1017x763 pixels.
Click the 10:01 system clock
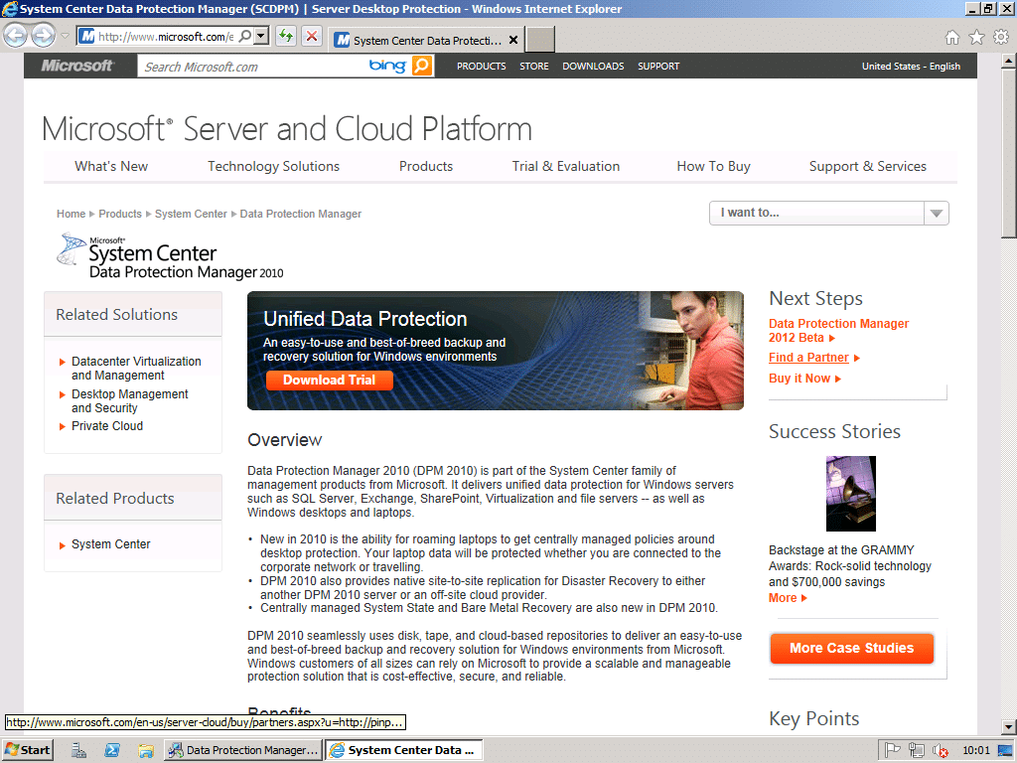[x=975, y=750]
